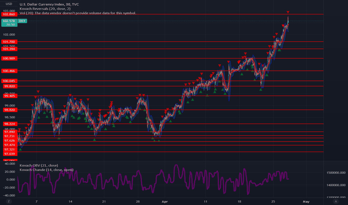Toggle the A auto-scale button

coord(336,201)
